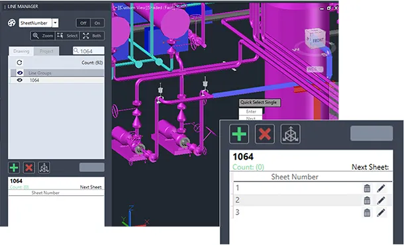The width and height of the screenshot is (404, 245).
Task: Click the large gray blank button in enlarged panel
Action: click(372, 133)
